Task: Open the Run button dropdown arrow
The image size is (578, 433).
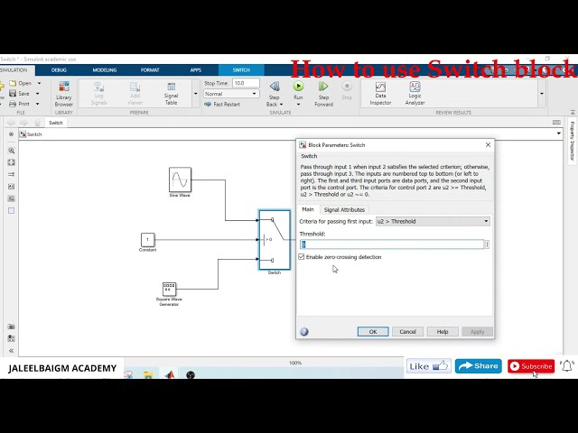Action: click(298, 105)
